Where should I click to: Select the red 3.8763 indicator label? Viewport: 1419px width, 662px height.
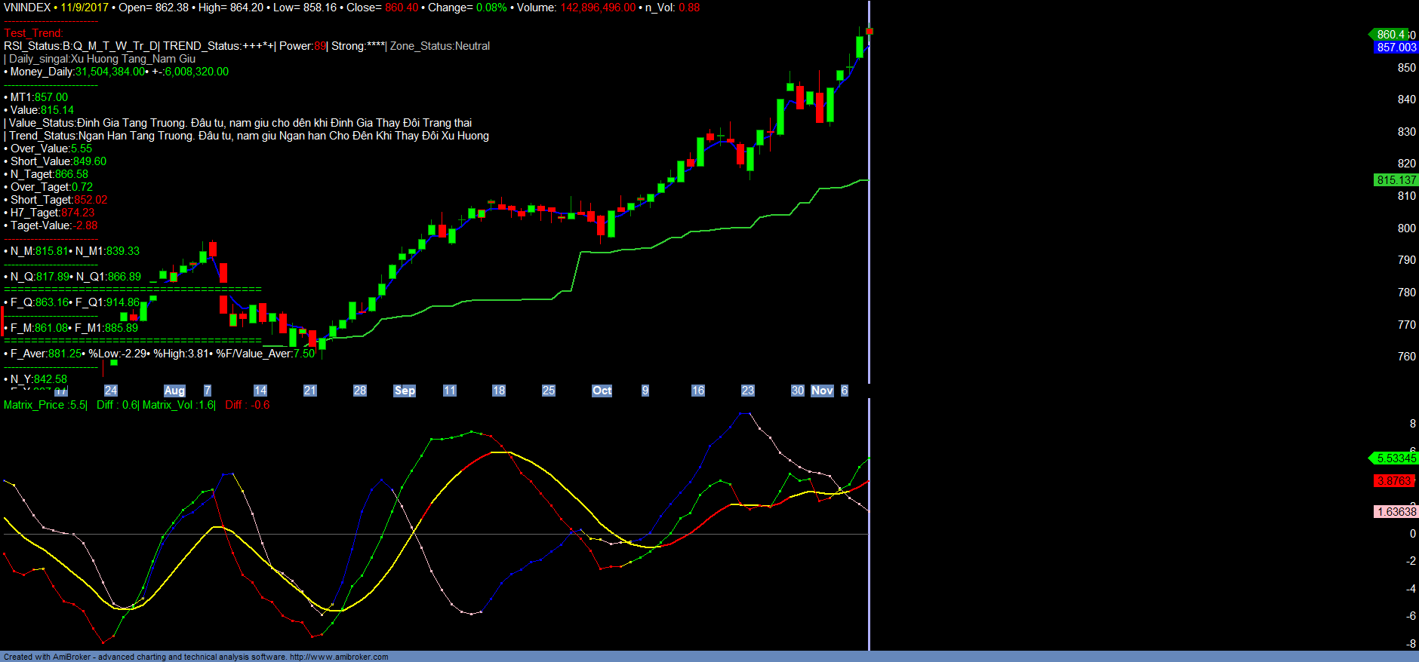point(1393,481)
